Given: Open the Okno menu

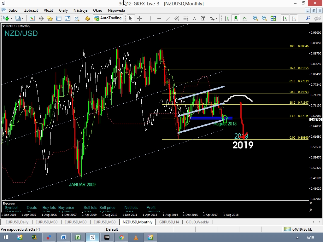Looking at the screenshot, I should point(97,10).
